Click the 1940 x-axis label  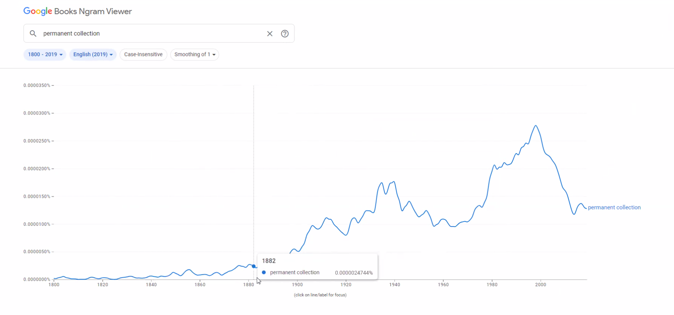(394, 285)
